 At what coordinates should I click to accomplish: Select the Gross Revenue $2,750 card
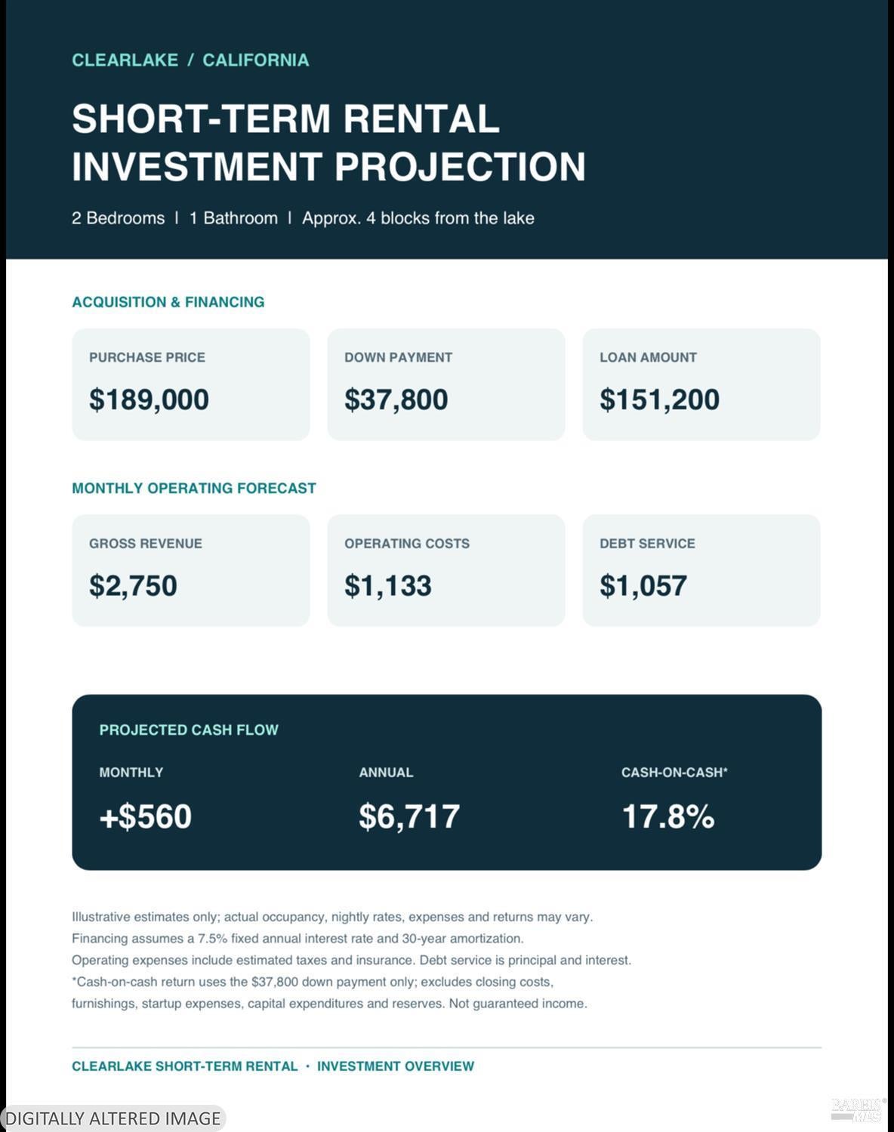[x=191, y=570]
